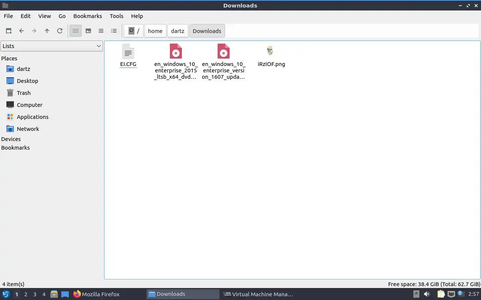The width and height of the screenshot is (481, 300).
Task: Open clipboard manager tray icon
Action: 441,294
